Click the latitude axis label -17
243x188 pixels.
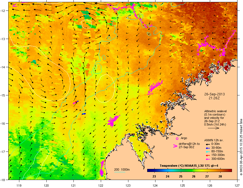click(x=3, y=152)
